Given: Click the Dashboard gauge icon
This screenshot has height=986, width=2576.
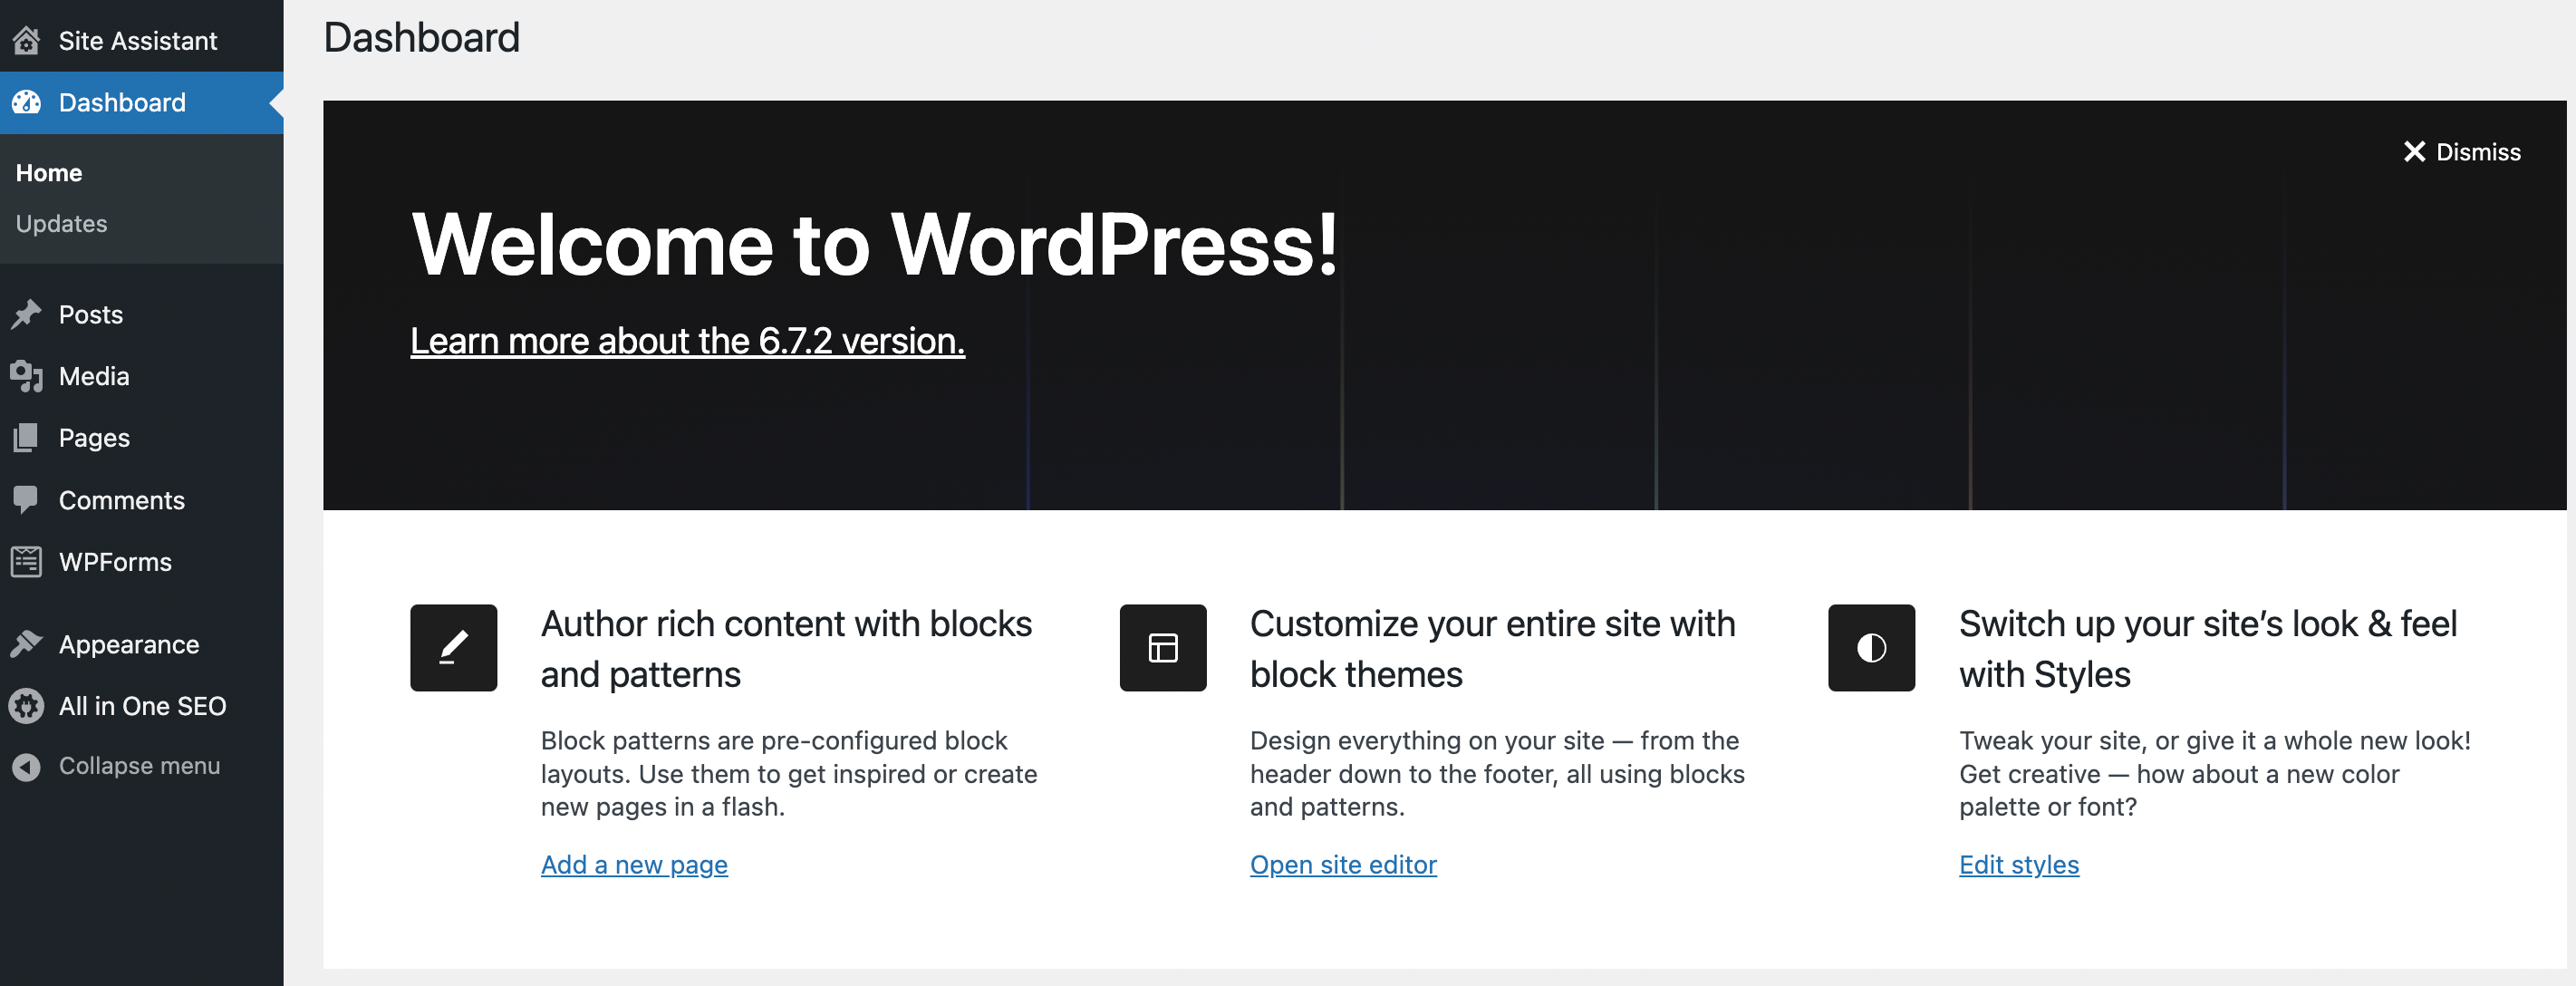Looking at the screenshot, I should tap(26, 102).
